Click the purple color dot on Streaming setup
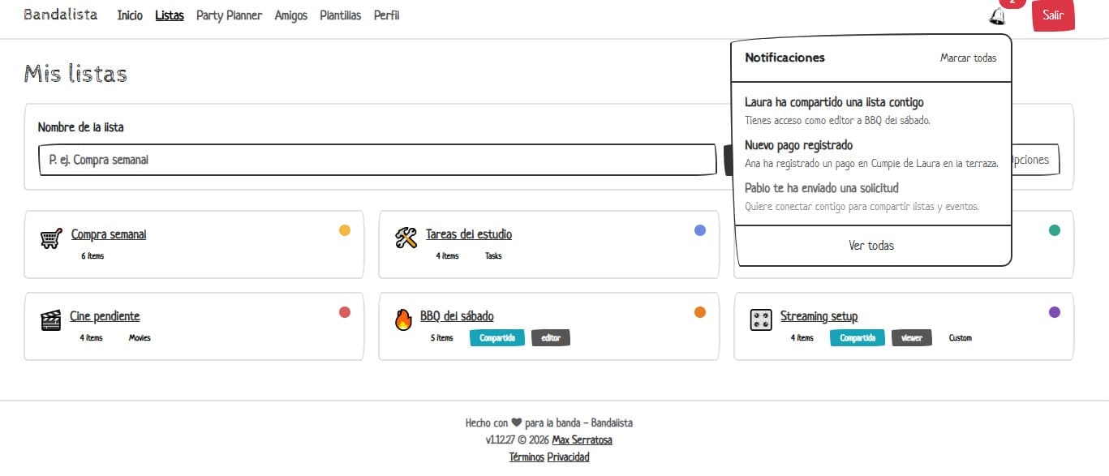 tap(1055, 312)
